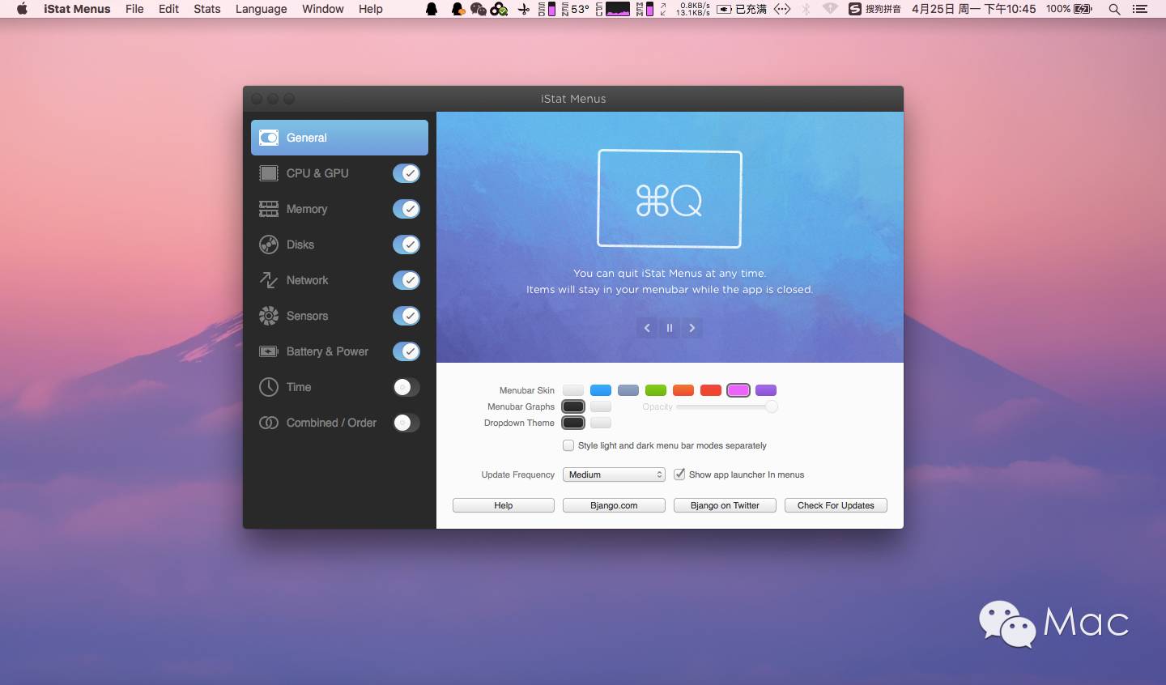Image resolution: width=1166 pixels, height=685 pixels.
Task: Click the Bluetooth icon in menu bar
Action: [x=806, y=9]
